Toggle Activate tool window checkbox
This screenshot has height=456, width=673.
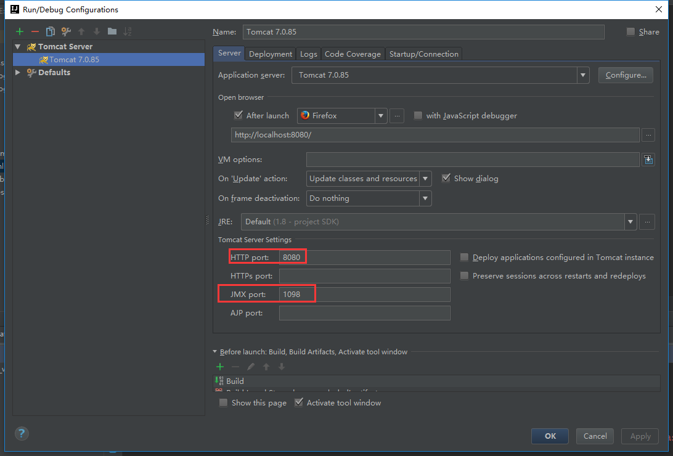[299, 402]
